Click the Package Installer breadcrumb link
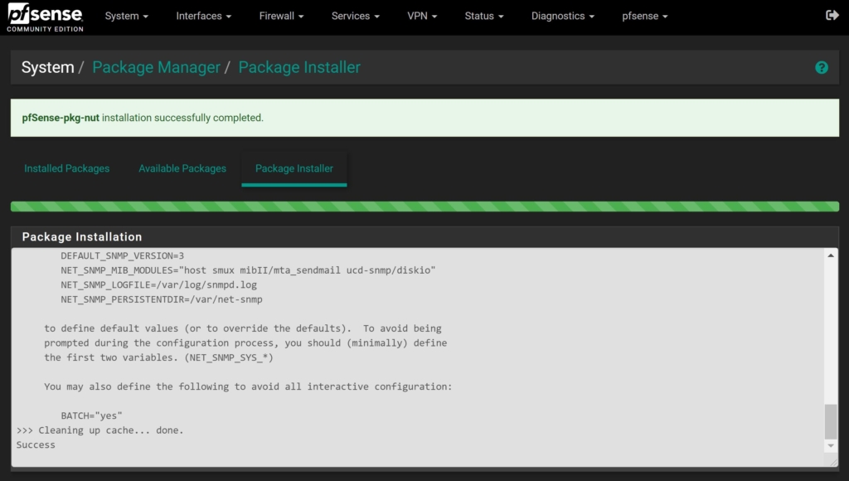The image size is (849, 481). (299, 67)
